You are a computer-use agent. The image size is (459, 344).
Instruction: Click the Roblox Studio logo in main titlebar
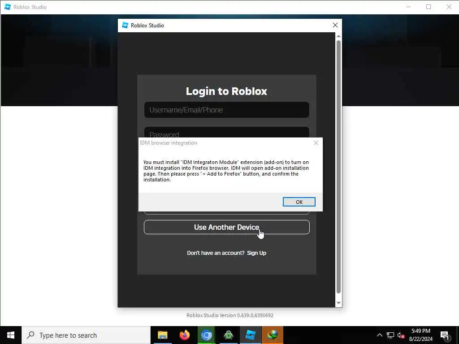(x=8, y=7)
